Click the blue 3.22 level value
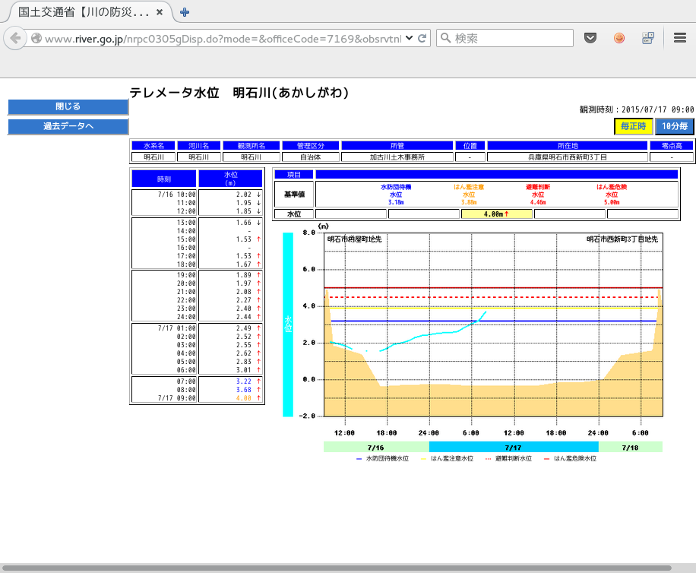This screenshot has width=696, height=573. pos(244,381)
